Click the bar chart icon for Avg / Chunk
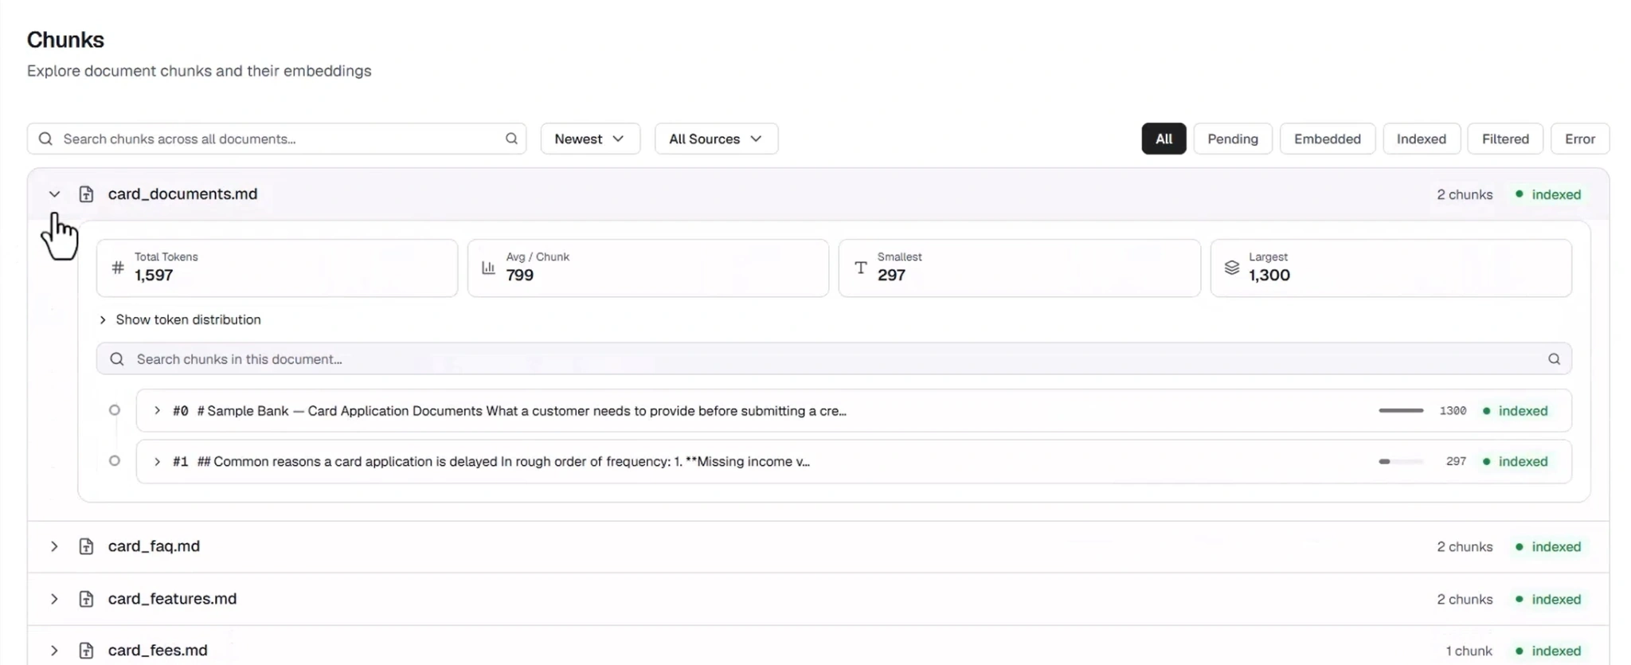Image resolution: width=1631 pixels, height=665 pixels. [x=488, y=268]
